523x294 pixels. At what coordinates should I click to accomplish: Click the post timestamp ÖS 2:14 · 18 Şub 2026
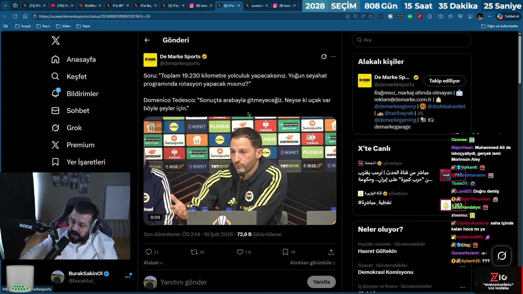point(202,234)
